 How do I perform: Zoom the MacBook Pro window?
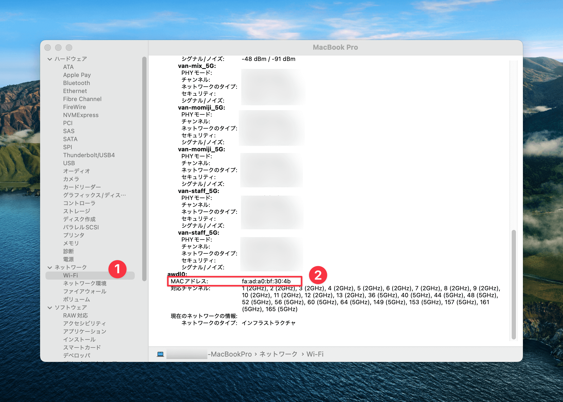[69, 48]
